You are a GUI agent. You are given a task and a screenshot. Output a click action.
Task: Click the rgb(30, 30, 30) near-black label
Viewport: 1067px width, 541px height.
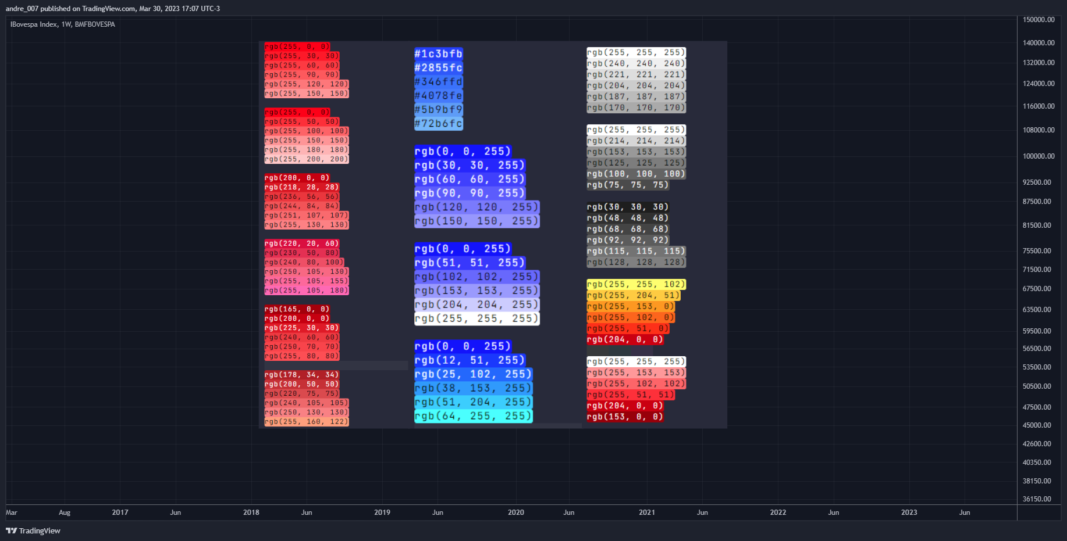628,207
